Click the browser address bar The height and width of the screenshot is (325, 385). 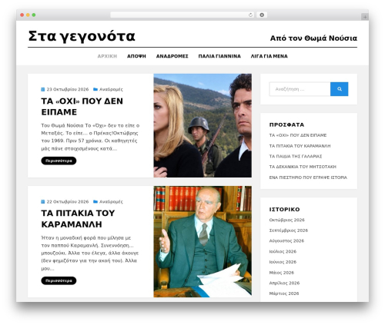[x=182, y=15]
